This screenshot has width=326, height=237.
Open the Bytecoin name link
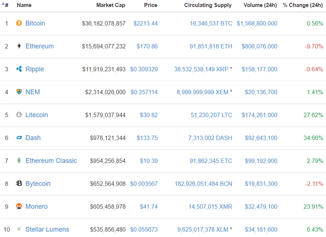[x=38, y=184]
